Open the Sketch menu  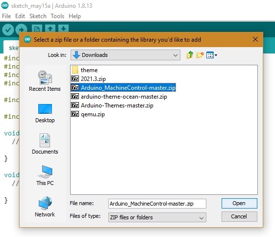(38, 16)
